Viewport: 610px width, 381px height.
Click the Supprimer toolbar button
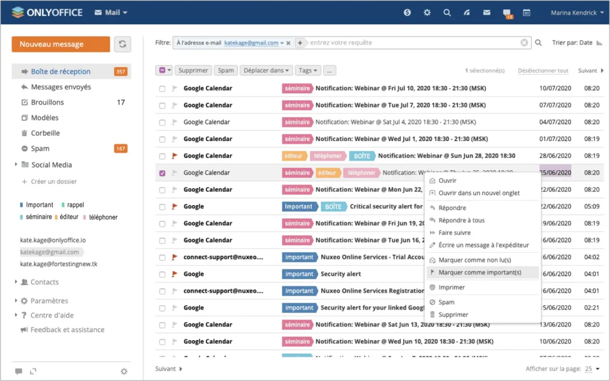click(x=193, y=71)
